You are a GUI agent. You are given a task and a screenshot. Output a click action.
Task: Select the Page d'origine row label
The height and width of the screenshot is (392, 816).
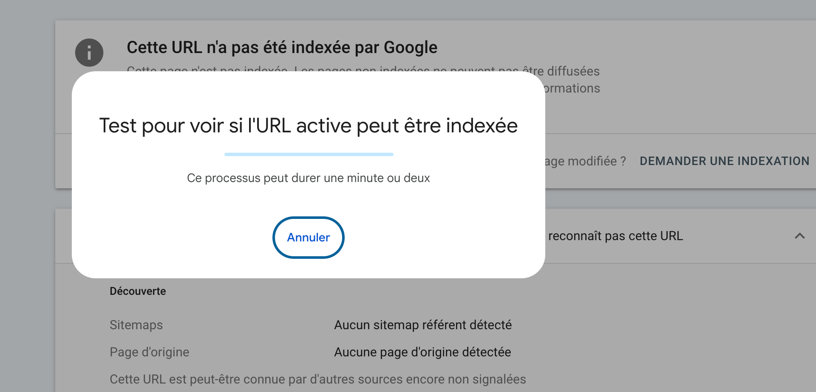(149, 352)
